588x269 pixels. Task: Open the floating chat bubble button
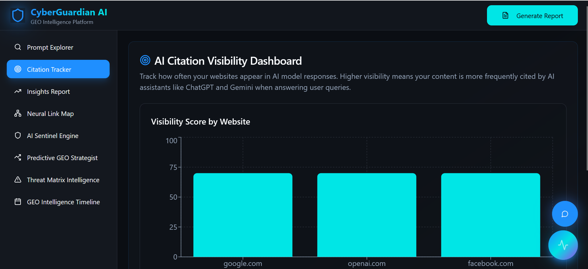[565, 214]
